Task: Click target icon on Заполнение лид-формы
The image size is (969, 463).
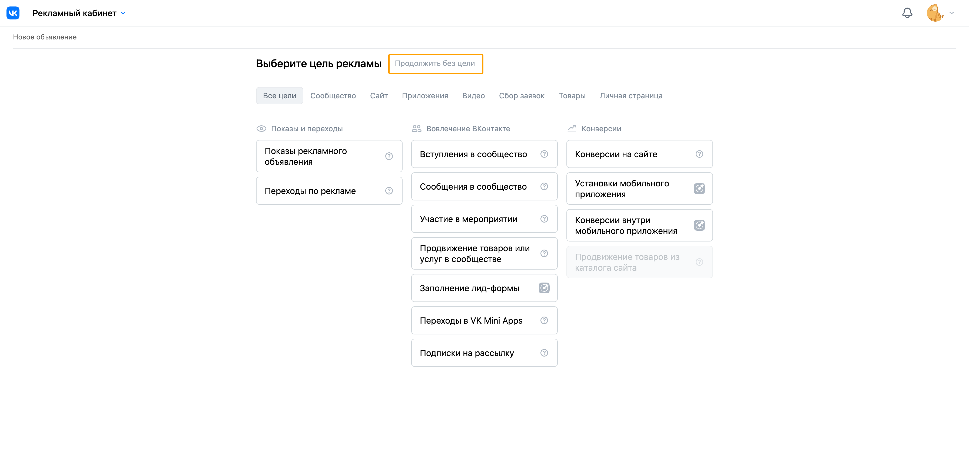Action: pyautogui.click(x=544, y=288)
